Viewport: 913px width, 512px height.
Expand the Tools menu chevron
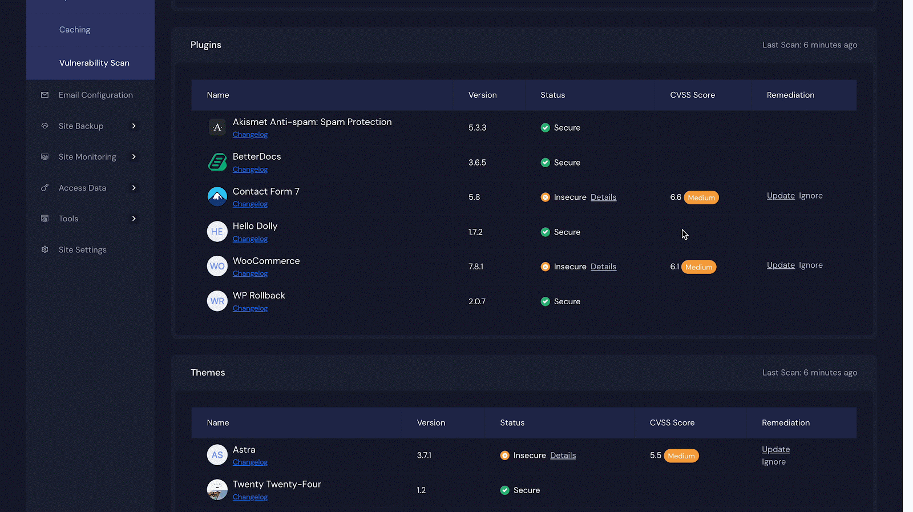pyautogui.click(x=134, y=219)
